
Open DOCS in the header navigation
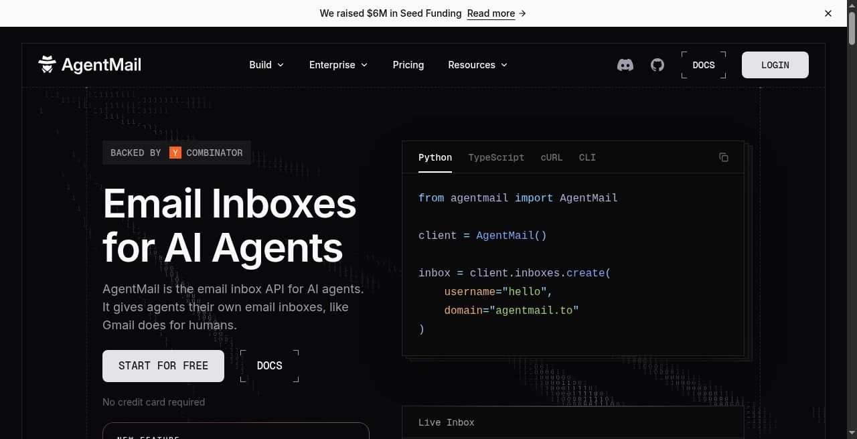pos(704,65)
